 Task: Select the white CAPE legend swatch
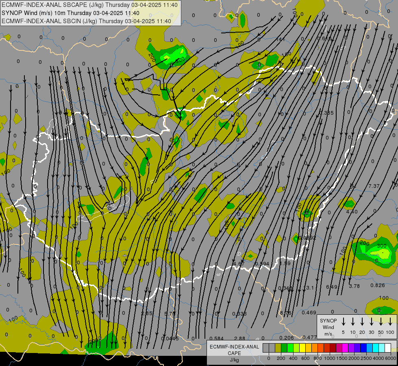point(387,348)
